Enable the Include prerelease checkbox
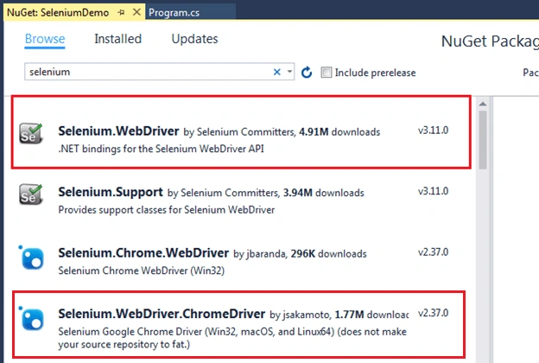 [x=327, y=73]
